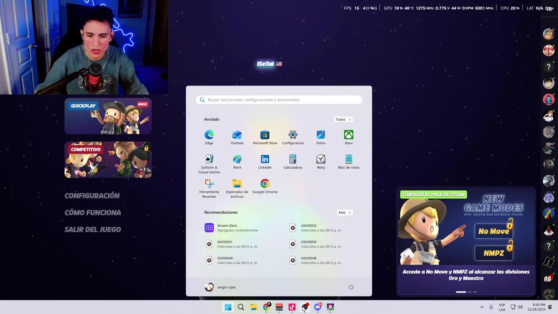Choose SALIR DEL JUEGO
Screen dimensions: 558x314
[x=93, y=229]
